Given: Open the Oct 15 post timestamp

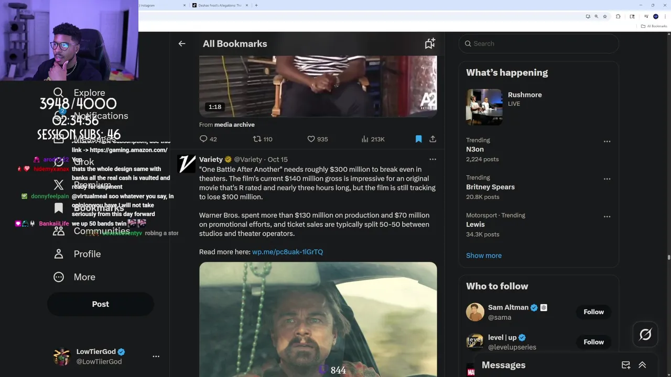Looking at the screenshot, I should (278, 159).
